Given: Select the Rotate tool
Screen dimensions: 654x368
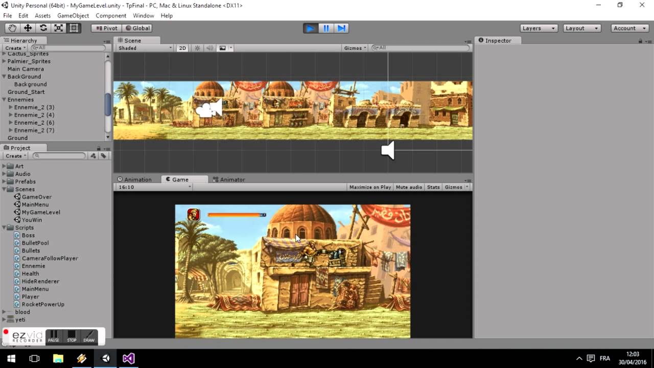Looking at the screenshot, I should (x=43, y=28).
